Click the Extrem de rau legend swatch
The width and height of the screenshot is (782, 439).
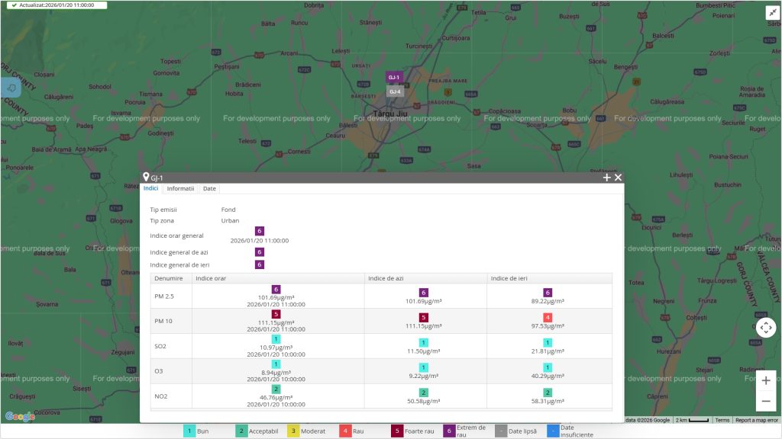click(x=449, y=431)
